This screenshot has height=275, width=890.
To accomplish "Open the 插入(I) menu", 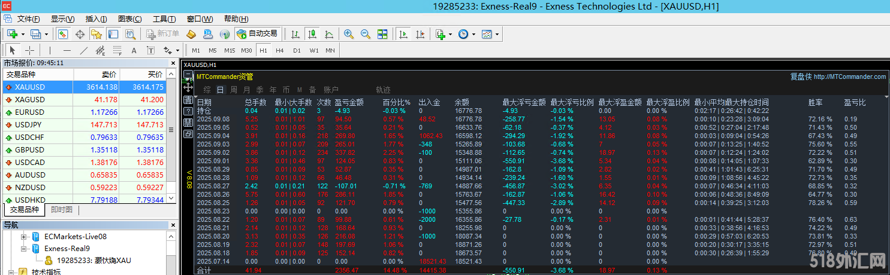I will 96,19.
